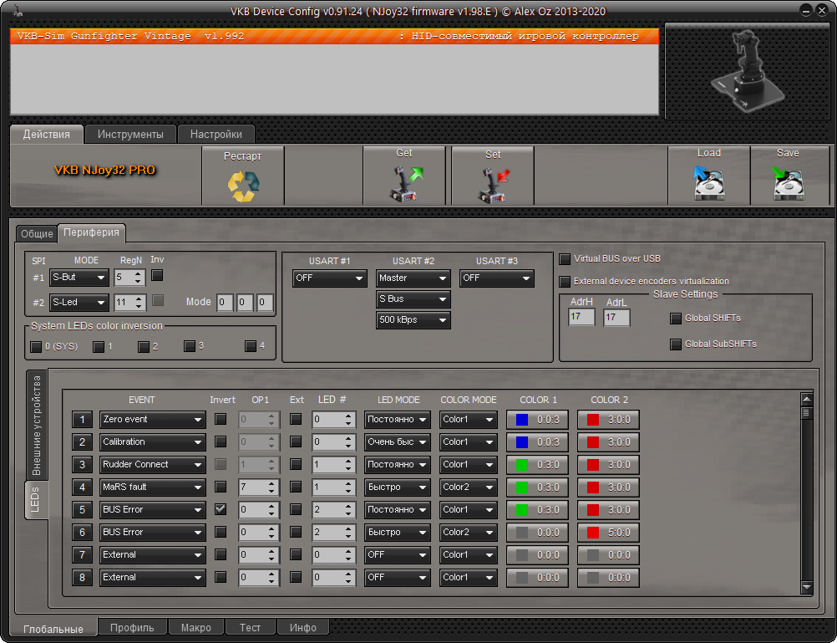Click the app icon in title bar
The width and height of the screenshot is (837, 643).
18,10
